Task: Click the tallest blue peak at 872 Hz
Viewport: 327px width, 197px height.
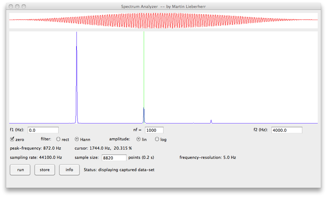Action: pyautogui.click(x=77, y=77)
